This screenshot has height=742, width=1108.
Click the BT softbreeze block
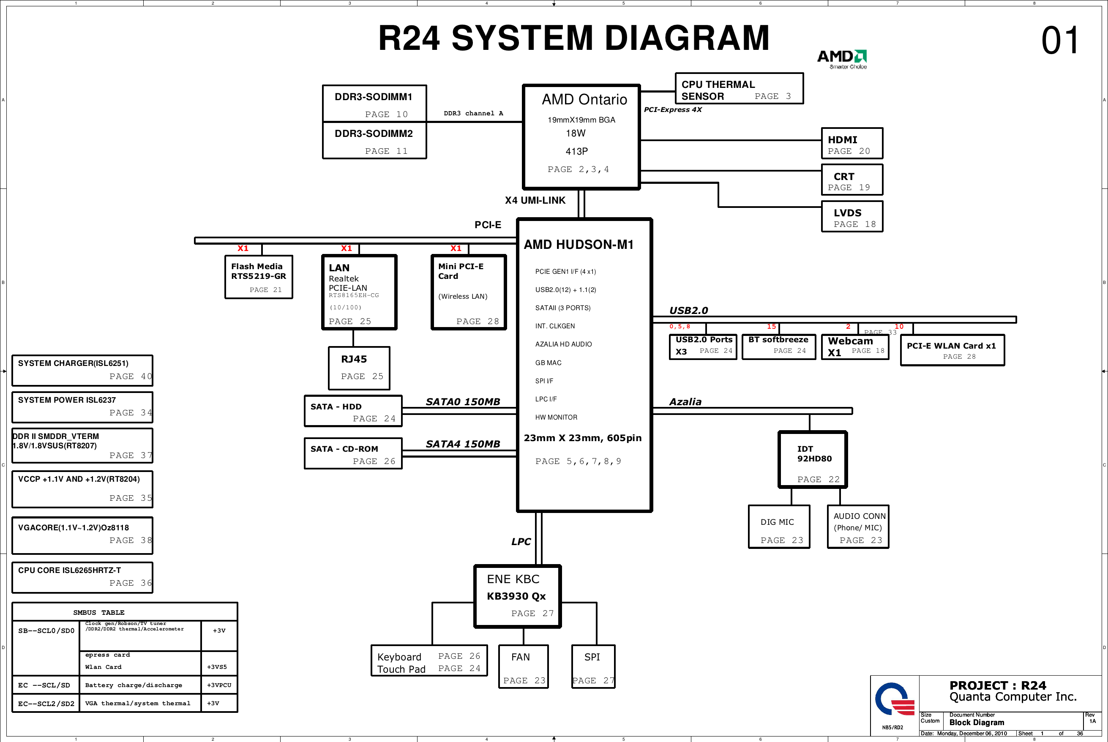779,347
